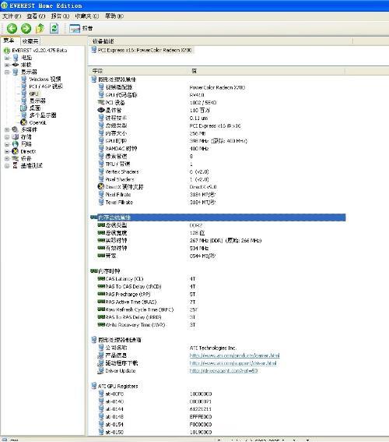Screen dimensions: 389x442
Task: Click the 设备描述 column header
Action: [103, 41]
